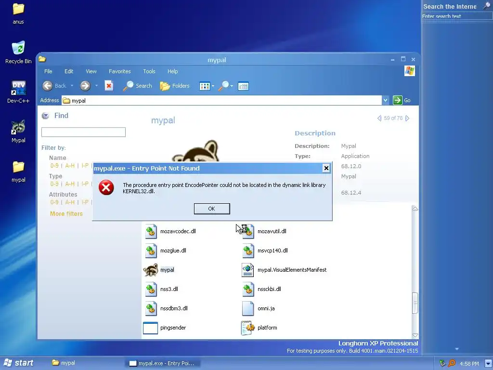Click OK in the Entry Point error dialog
Screen dimensions: 493x370
(x=212, y=209)
